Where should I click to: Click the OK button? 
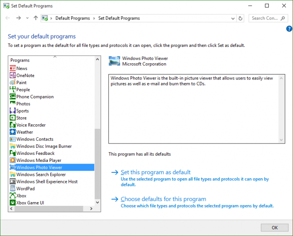pos(275,228)
